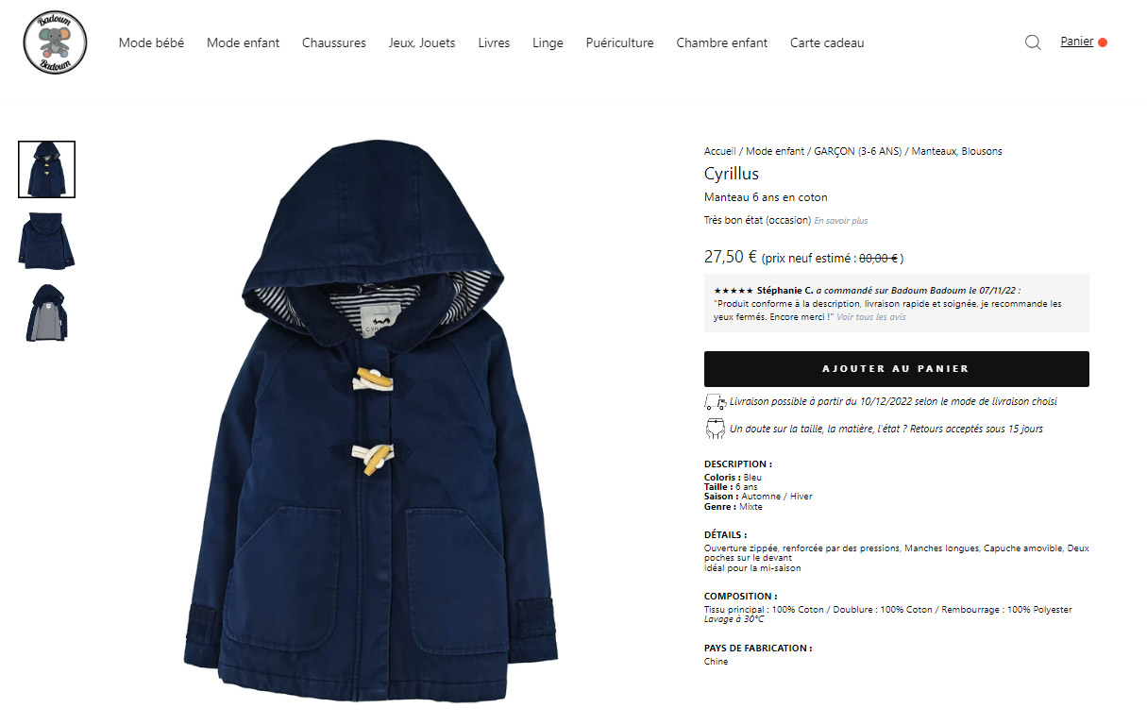Open the Chaussures menu
This screenshot has height=725, width=1147.
pyautogui.click(x=334, y=42)
